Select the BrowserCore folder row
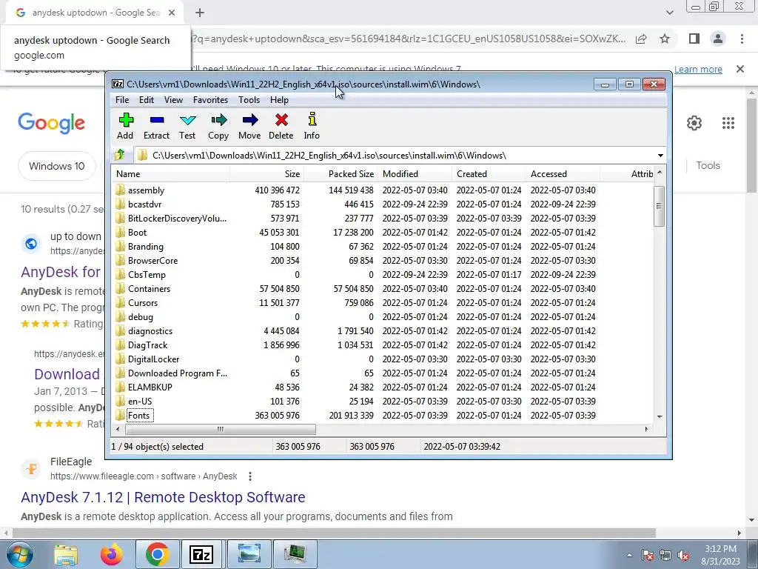The width and height of the screenshot is (758, 569). click(x=383, y=260)
